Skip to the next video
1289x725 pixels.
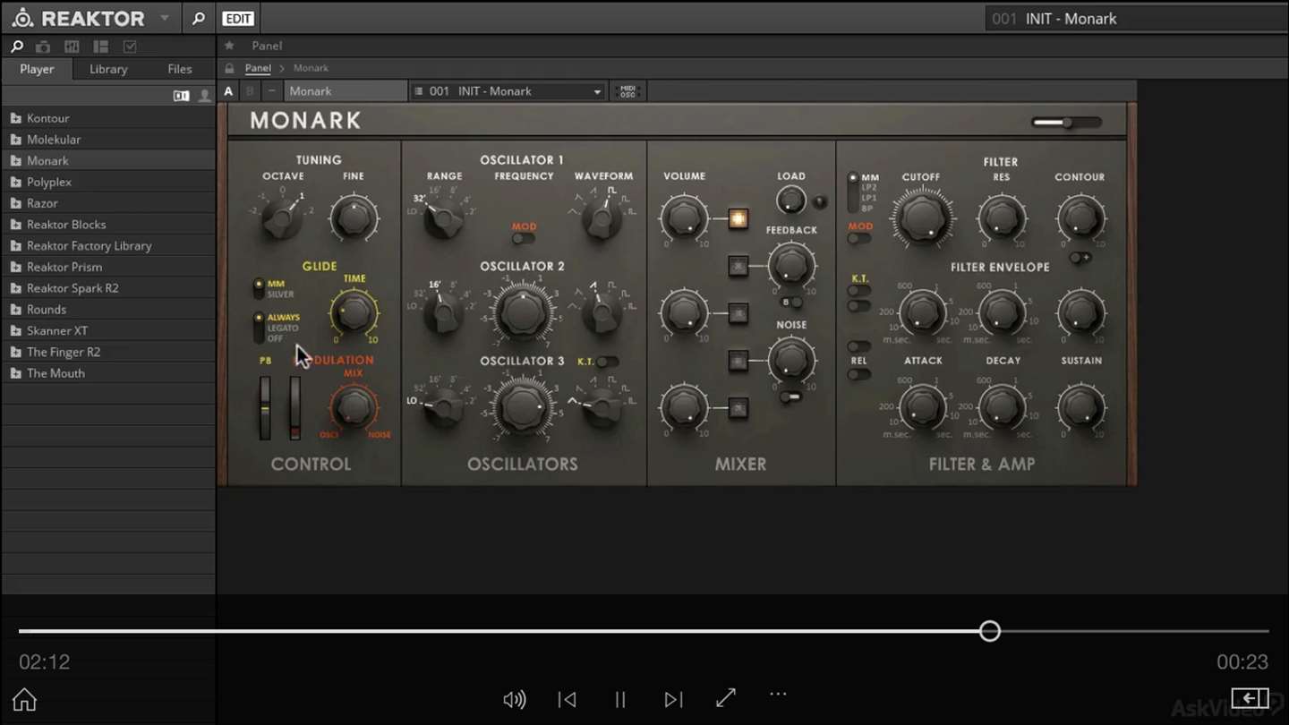coord(673,699)
